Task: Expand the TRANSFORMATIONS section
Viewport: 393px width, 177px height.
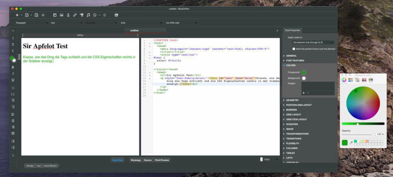Action: [x=297, y=134]
